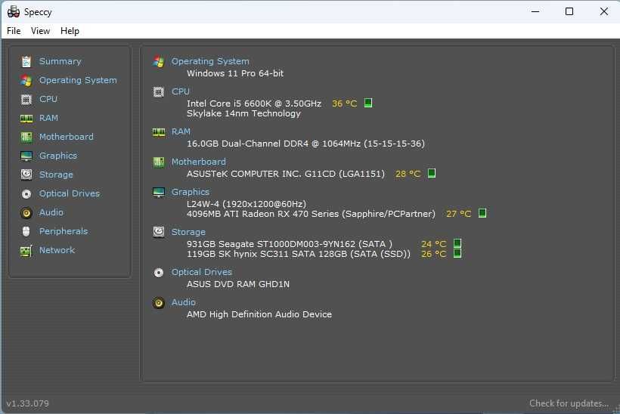Click the RAM stick icon in sidebar

[26, 118]
